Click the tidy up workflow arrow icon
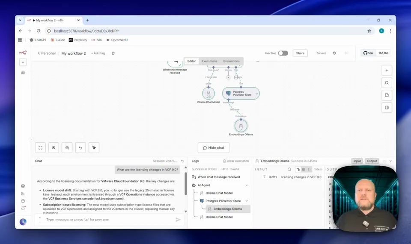The height and width of the screenshot is (244, 411). pos(94,148)
